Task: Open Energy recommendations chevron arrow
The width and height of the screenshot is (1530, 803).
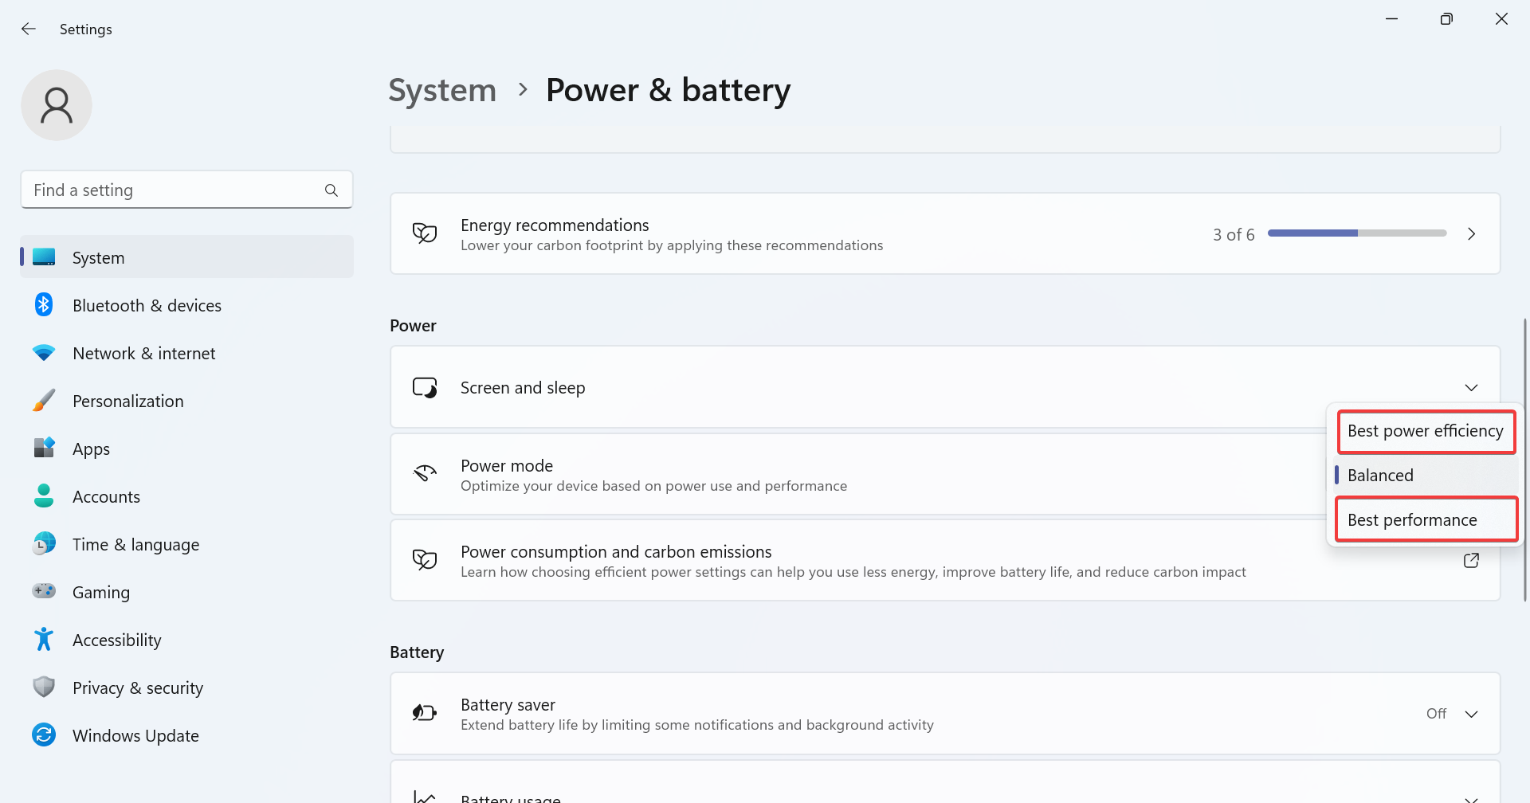Action: (x=1471, y=234)
